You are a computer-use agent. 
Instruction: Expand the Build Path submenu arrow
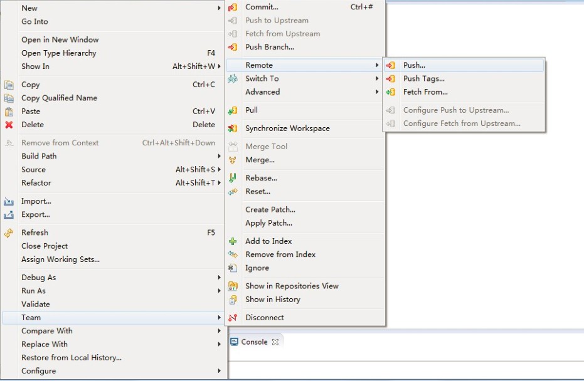(219, 156)
